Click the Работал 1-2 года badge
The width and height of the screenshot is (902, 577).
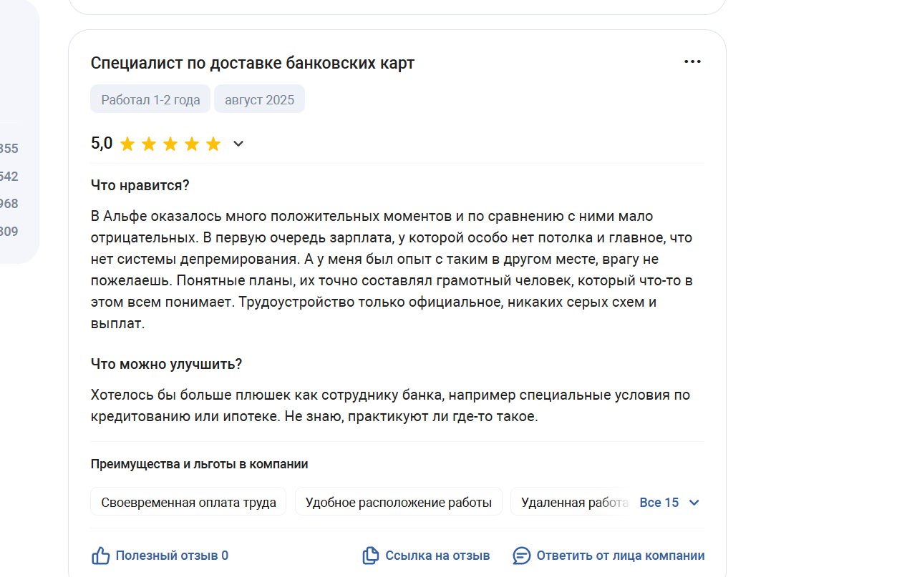[150, 99]
